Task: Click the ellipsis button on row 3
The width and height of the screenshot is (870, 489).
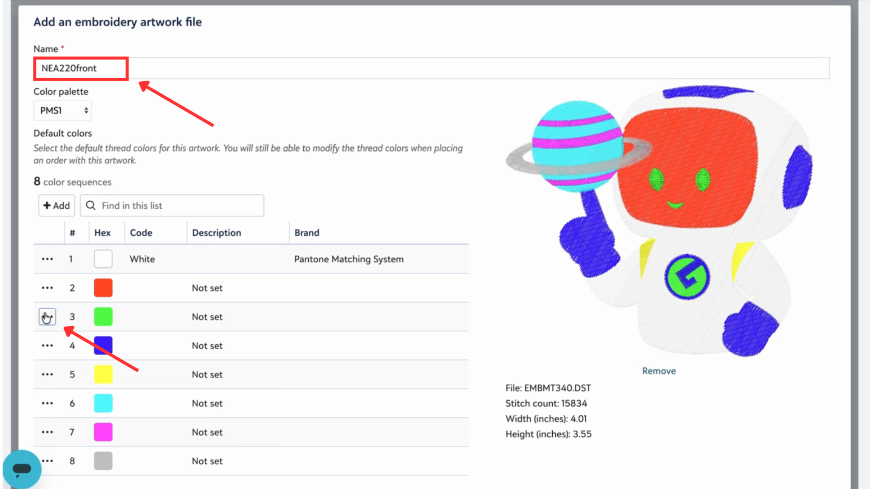Action: coord(47,317)
